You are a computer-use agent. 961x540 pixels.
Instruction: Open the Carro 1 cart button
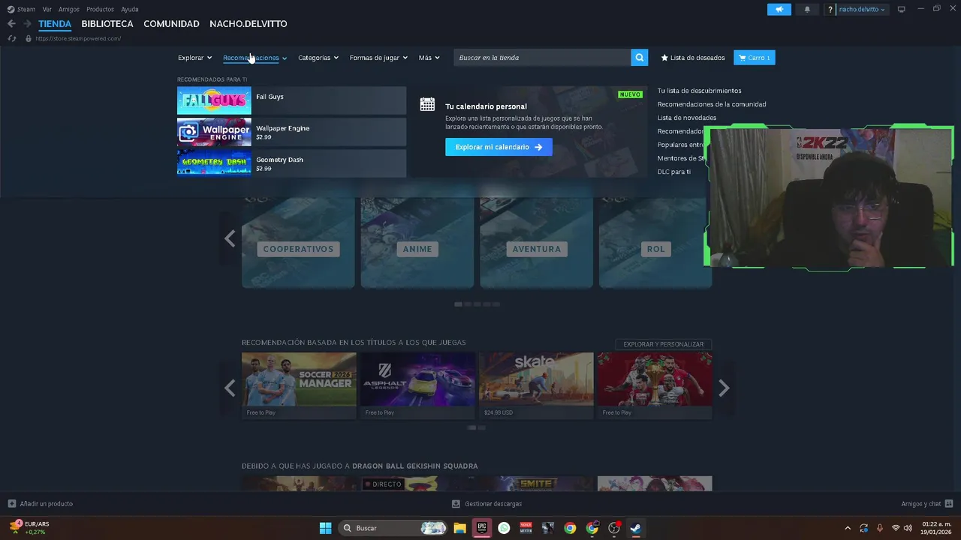(755, 58)
